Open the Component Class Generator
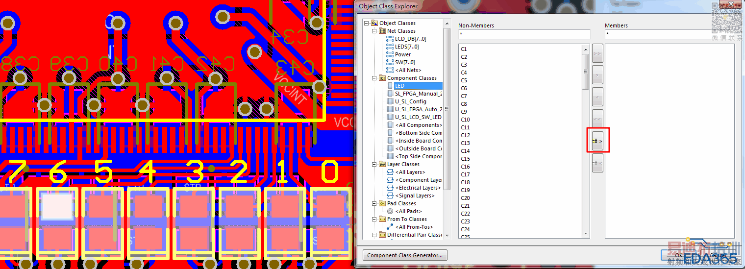The width and height of the screenshot is (745, 269). pos(405,255)
